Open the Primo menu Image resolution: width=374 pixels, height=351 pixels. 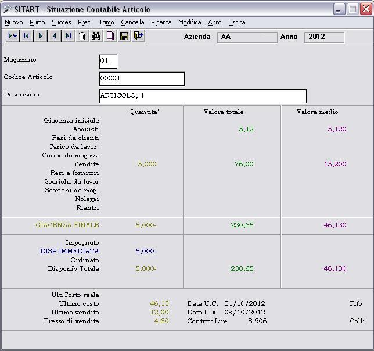(x=37, y=22)
